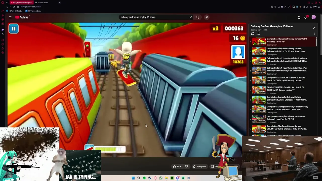Open the YouTube guide hamburger menu
Viewport: 322px width, 181px height.
pos(10,17)
